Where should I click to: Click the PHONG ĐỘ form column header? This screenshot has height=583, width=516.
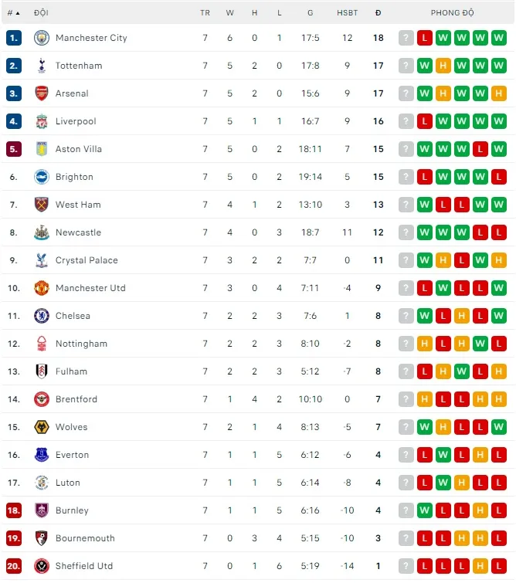453,13
